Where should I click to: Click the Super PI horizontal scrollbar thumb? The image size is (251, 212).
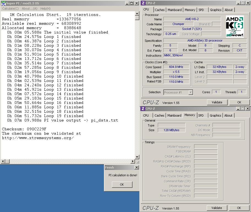[x=7, y=161]
